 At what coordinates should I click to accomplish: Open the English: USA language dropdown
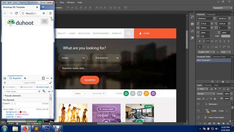(x=206, y=52)
